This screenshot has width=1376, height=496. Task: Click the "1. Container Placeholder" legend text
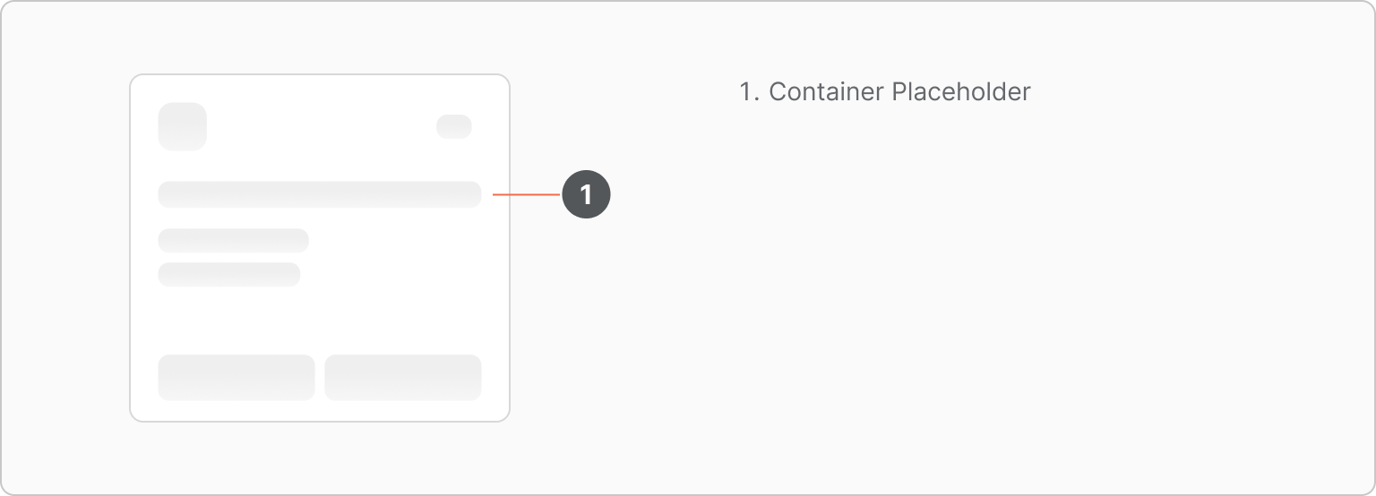(x=885, y=91)
